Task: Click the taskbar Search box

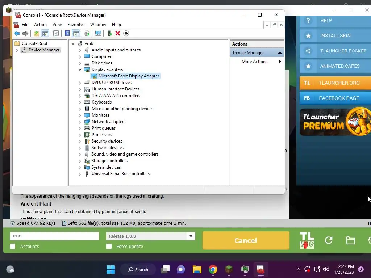Action: pyautogui.click(x=138, y=269)
